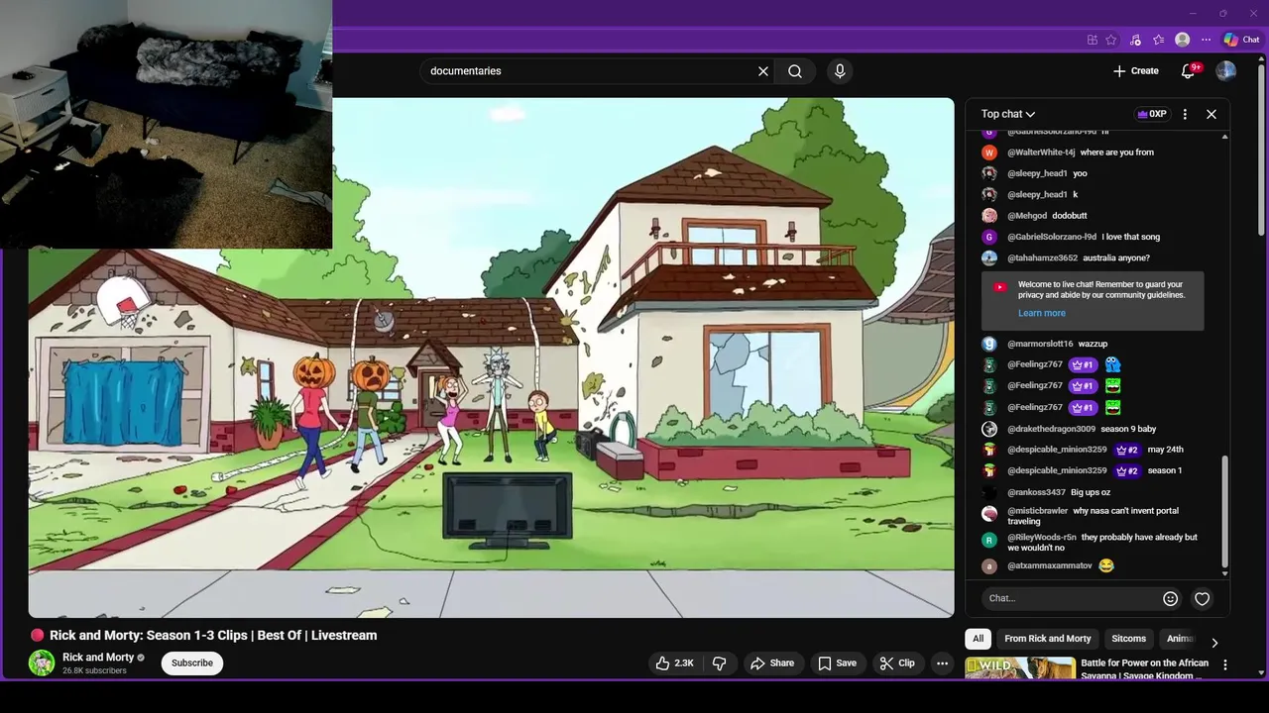
Task: Click the video title Rick and Morty Season 1-3 Clips
Action: click(213, 636)
